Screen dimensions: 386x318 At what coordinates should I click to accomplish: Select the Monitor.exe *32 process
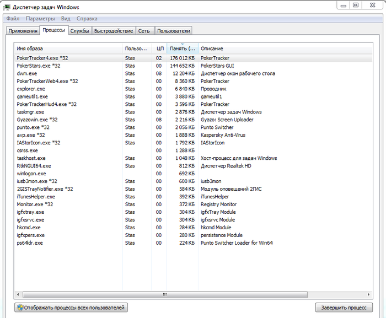pyautogui.click(x=193, y=204)
